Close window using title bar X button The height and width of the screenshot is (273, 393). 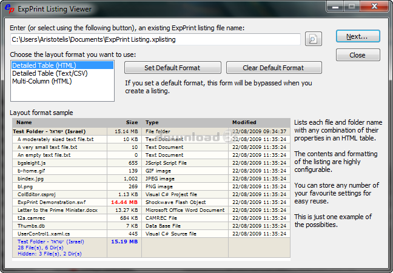click(374, 7)
